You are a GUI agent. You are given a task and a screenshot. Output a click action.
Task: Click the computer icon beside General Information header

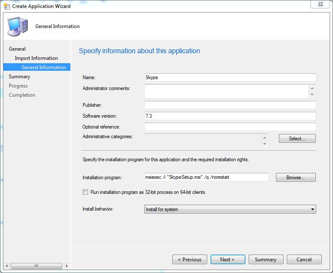[x=18, y=26]
